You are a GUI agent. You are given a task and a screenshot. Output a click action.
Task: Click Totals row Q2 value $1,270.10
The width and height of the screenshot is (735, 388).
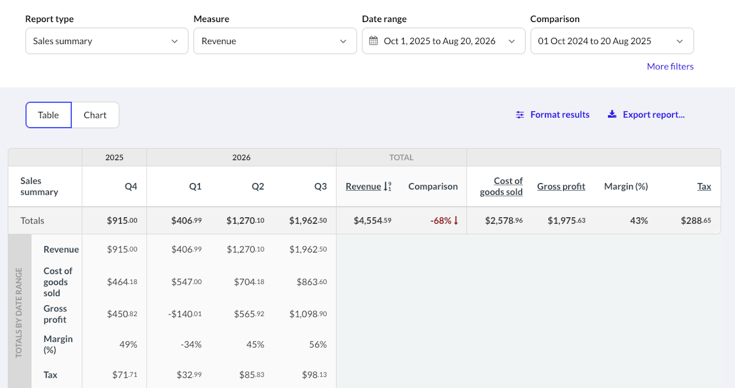coord(245,221)
